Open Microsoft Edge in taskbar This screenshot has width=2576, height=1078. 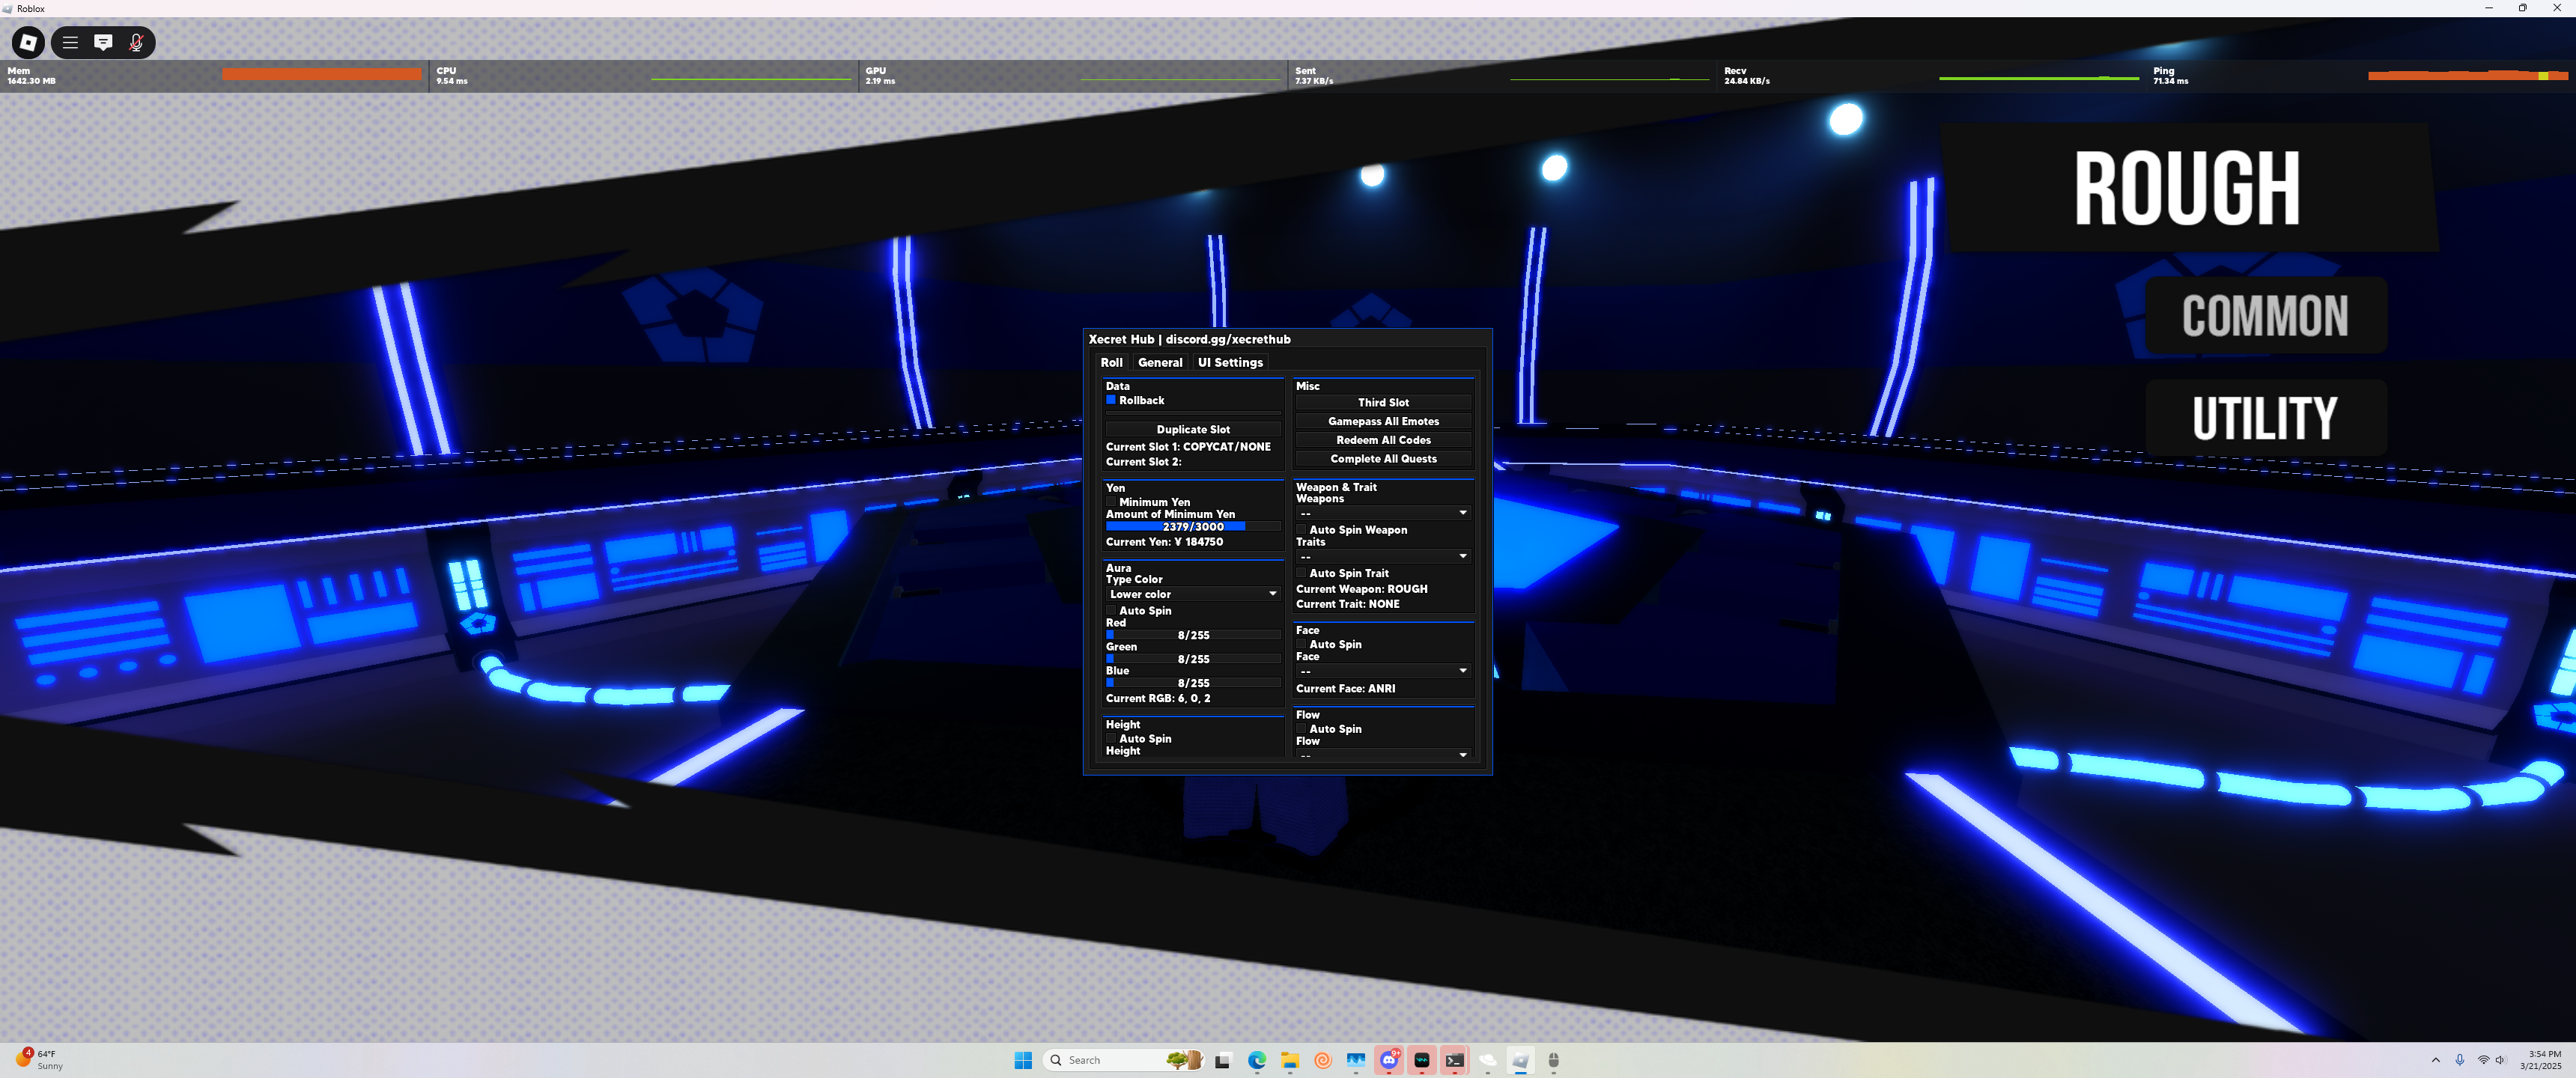(1257, 1060)
